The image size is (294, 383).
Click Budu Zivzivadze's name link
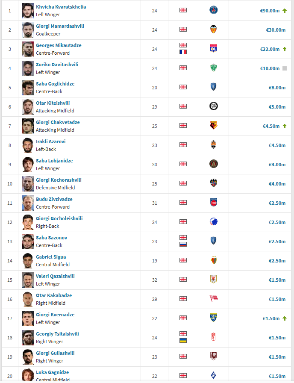[54, 199]
